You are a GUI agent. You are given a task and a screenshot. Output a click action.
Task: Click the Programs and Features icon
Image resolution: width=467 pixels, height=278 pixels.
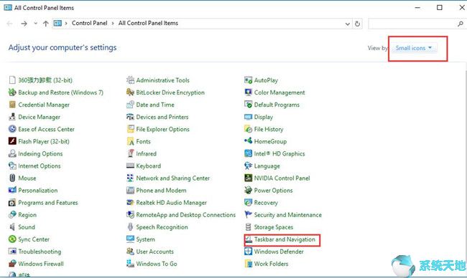[12, 203]
